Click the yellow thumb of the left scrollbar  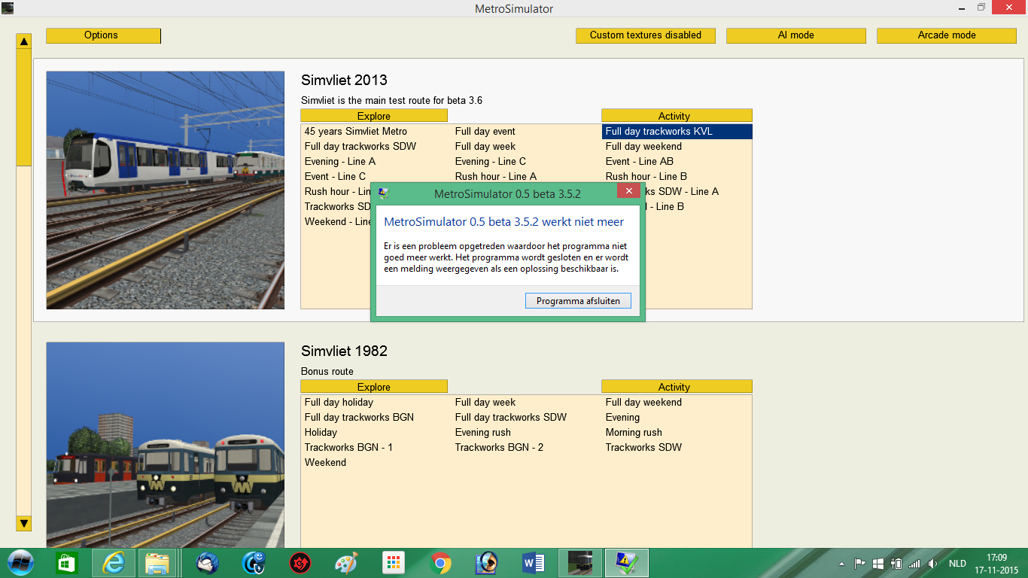click(24, 107)
